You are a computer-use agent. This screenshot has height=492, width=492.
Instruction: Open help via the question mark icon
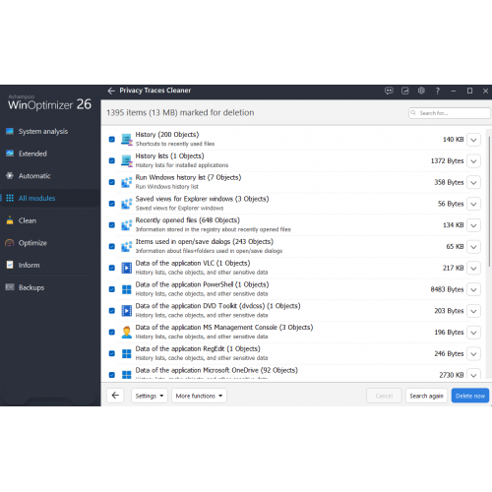coord(438,91)
